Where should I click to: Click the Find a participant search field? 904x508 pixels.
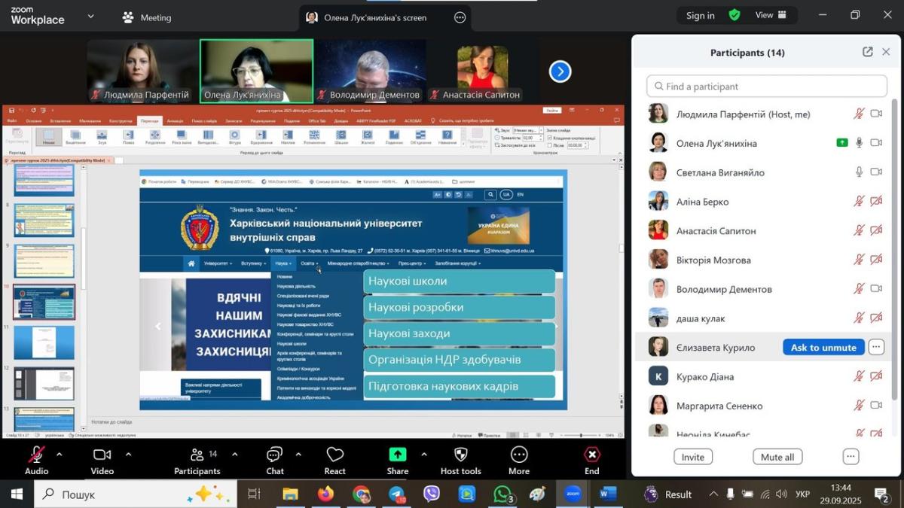pos(767,87)
